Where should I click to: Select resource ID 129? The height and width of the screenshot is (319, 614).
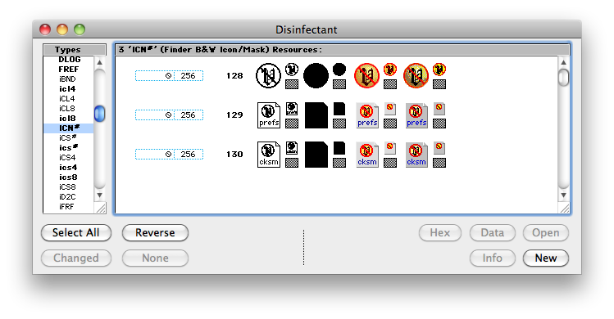234,115
